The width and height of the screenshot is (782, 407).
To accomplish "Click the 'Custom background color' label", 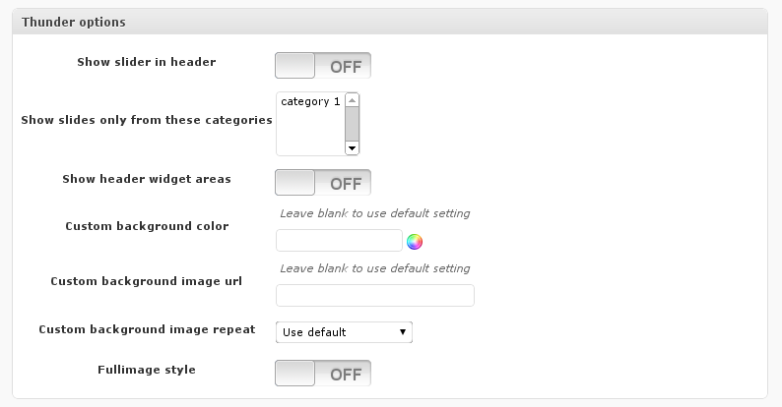I will click(147, 226).
